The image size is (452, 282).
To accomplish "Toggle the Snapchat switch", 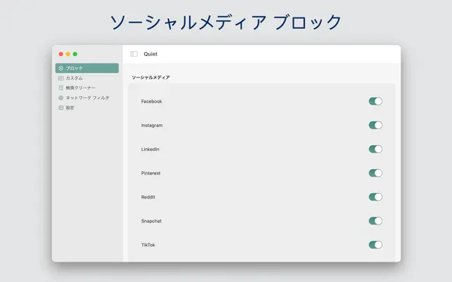I will pos(375,221).
